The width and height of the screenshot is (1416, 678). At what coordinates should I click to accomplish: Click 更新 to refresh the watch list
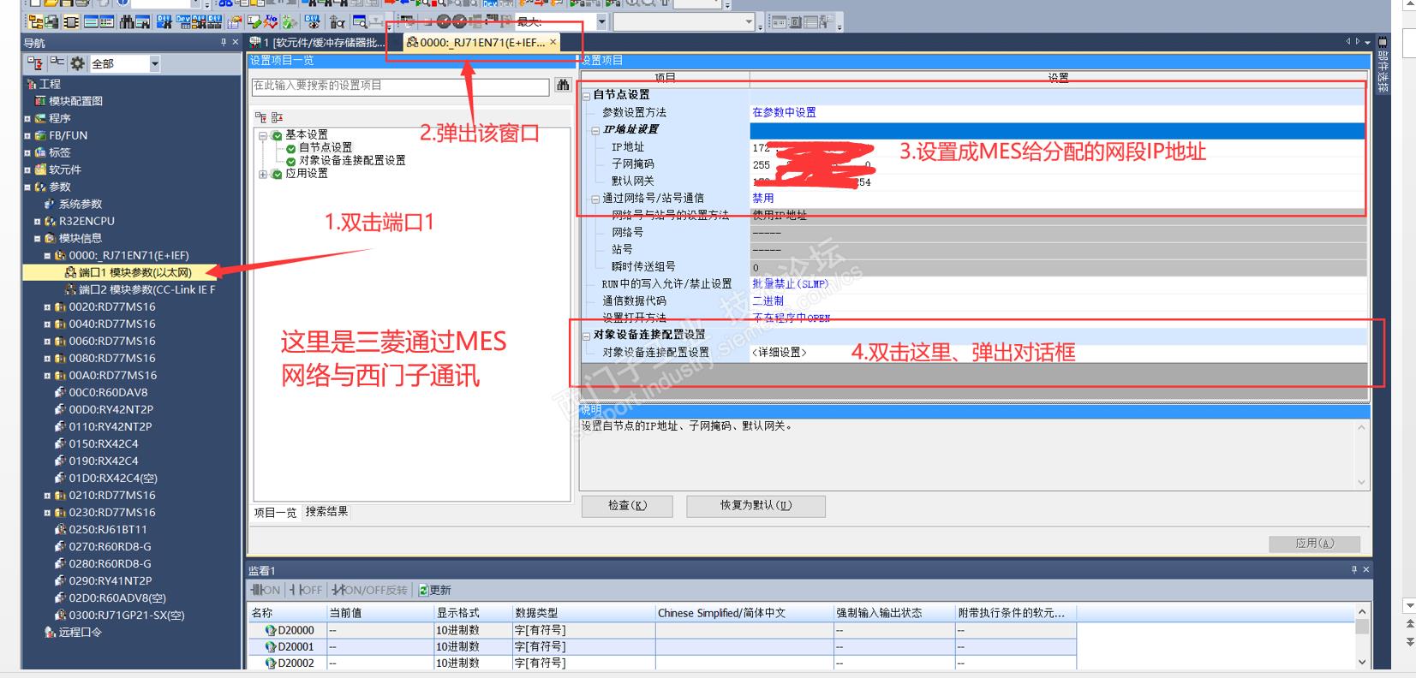point(435,590)
